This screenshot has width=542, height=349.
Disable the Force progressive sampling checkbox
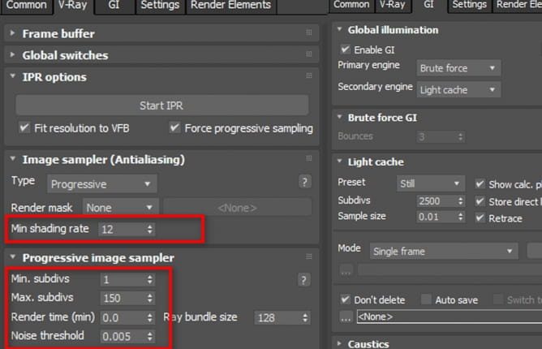pos(174,128)
